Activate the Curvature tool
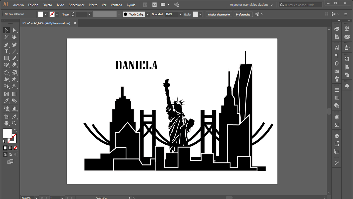 coord(14,45)
